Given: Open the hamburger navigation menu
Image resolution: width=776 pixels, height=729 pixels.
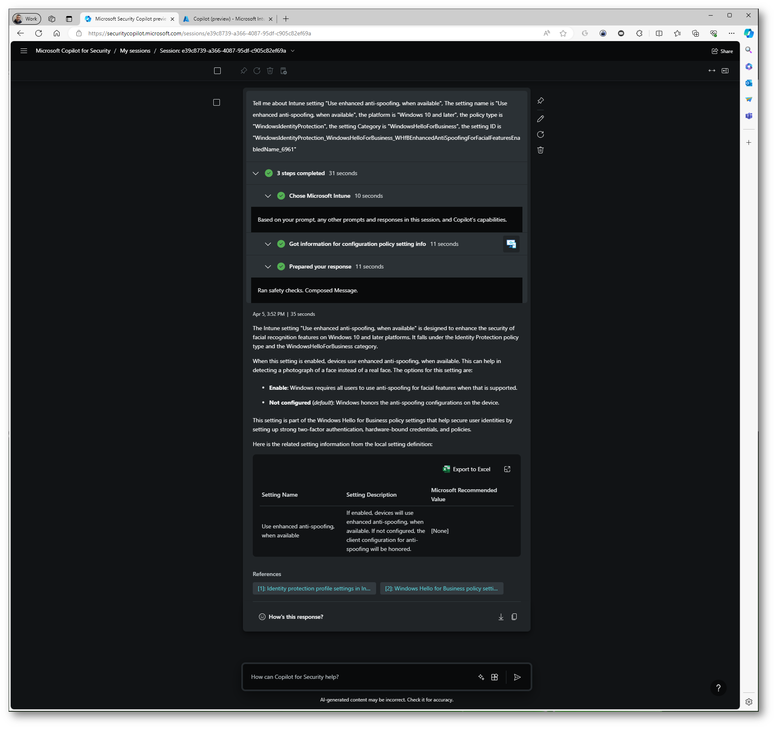Looking at the screenshot, I should click(x=24, y=51).
